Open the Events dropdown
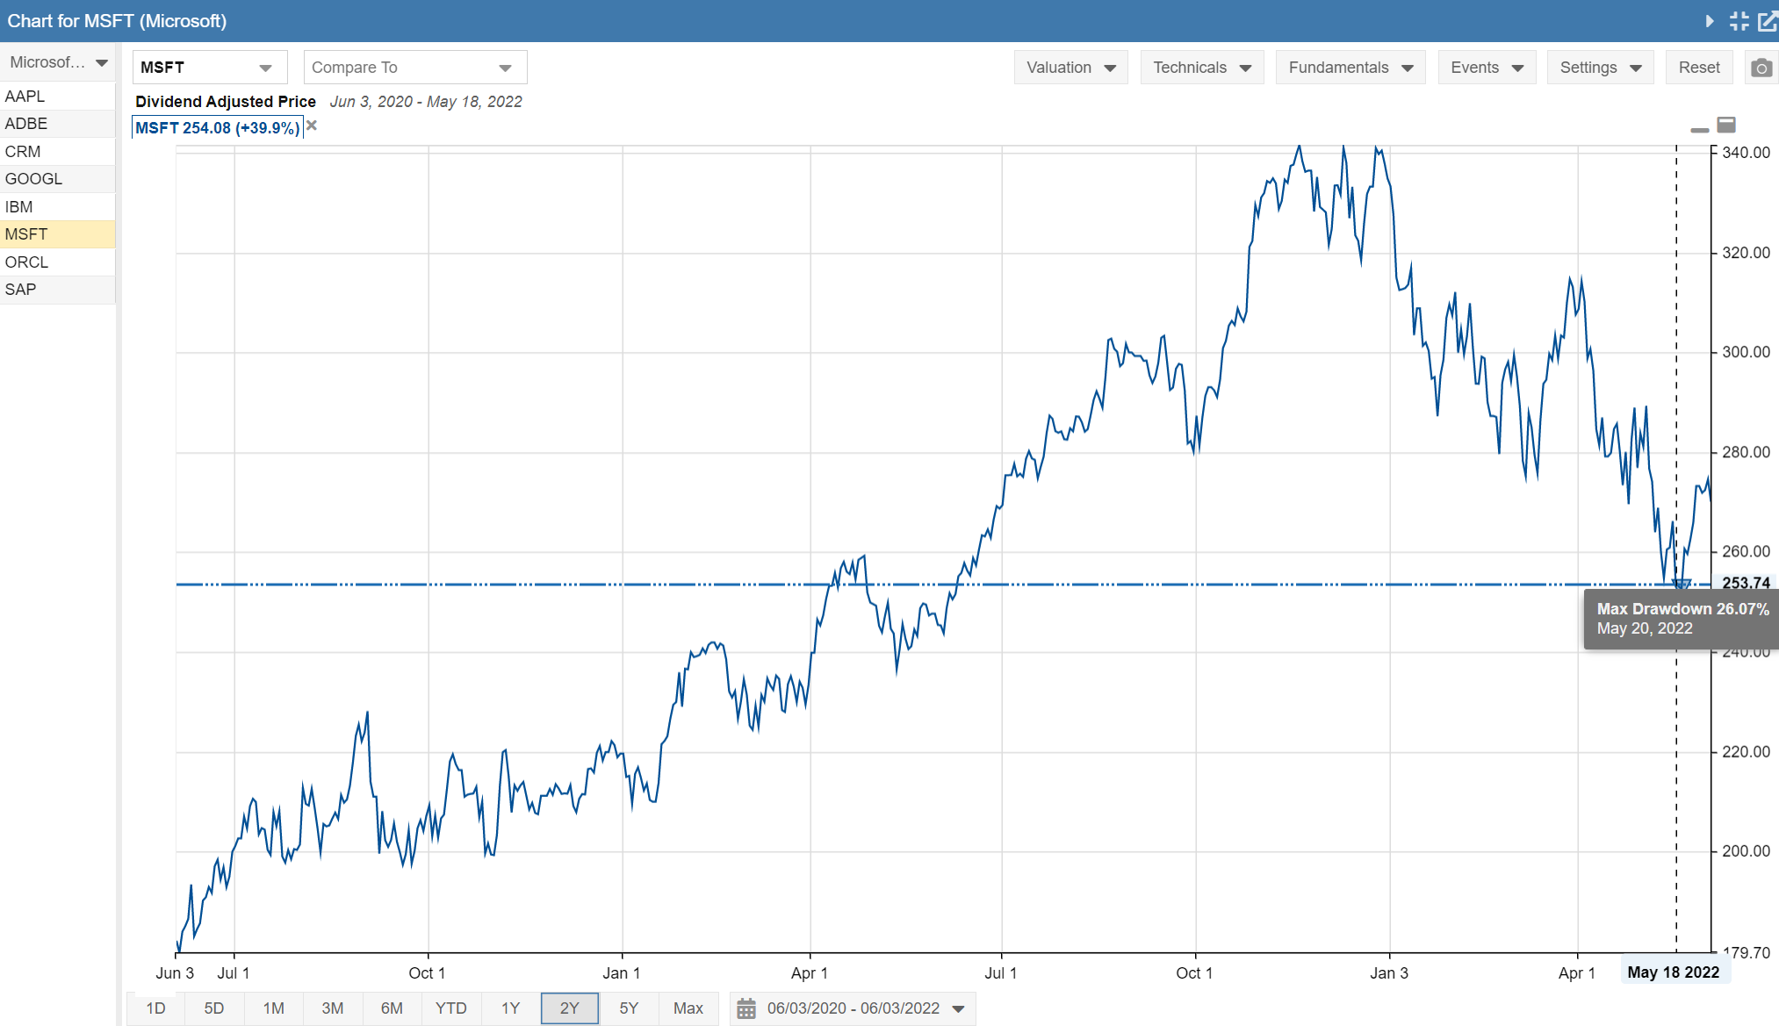The image size is (1779, 1026). (x=1487, y=68)
